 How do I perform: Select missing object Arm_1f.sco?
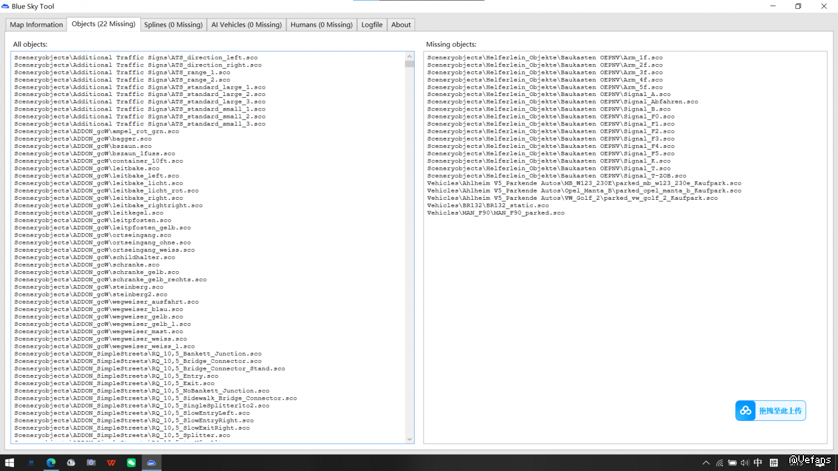[545, 57]
